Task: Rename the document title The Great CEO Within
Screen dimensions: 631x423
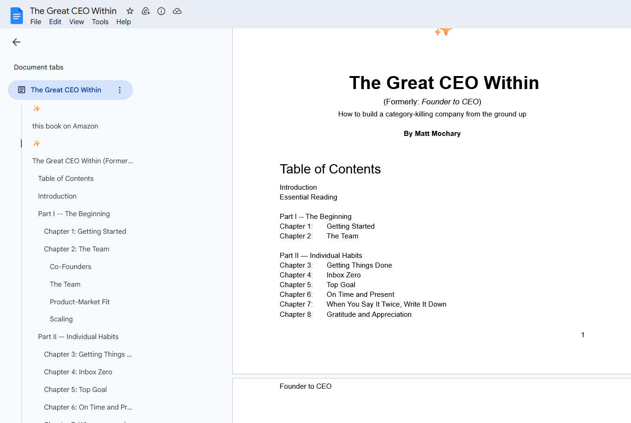Action: pos(73,11)
